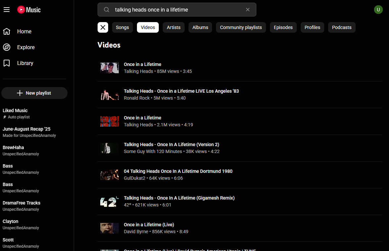Select the Home icon in the sidebar
Screen dimensions: 389x251
[7, 31]
